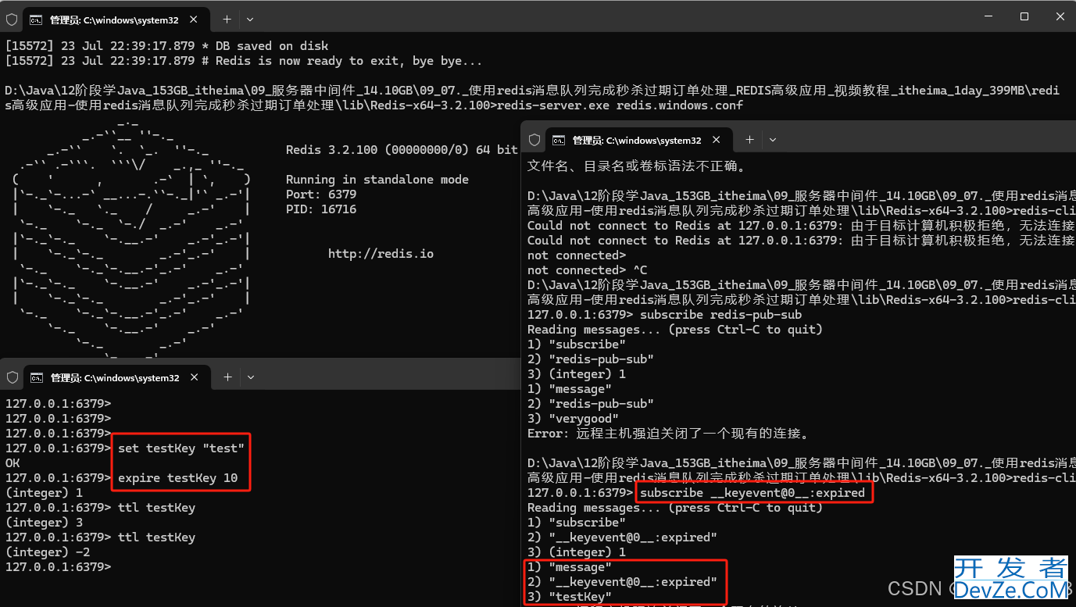Viewport: 1076px width, 607px height.
Task: Click the "文件名、目录名或卷标语法不正确。" line
Action: tap(637, 166)
